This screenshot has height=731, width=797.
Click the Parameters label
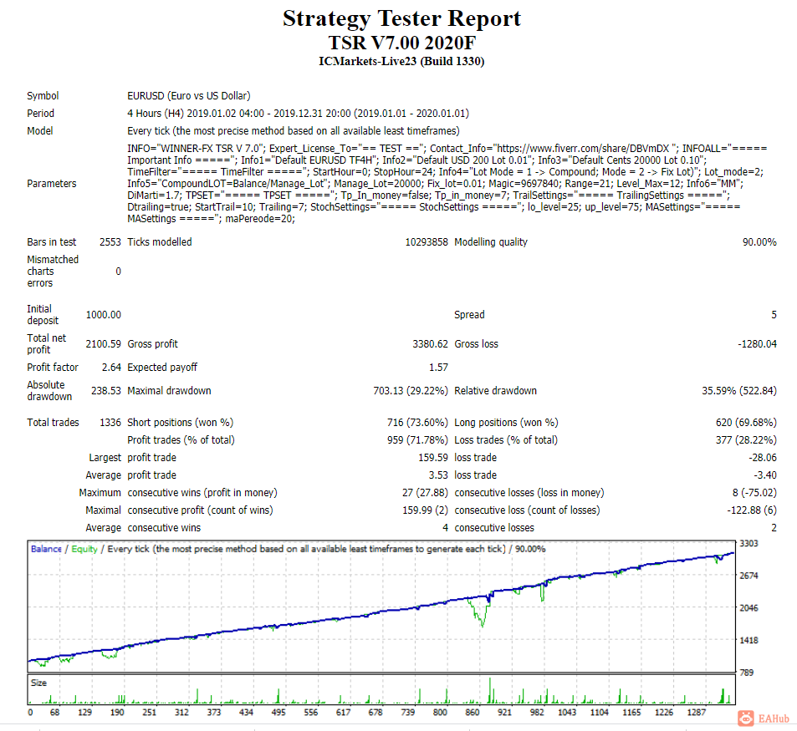click(51, 184)
